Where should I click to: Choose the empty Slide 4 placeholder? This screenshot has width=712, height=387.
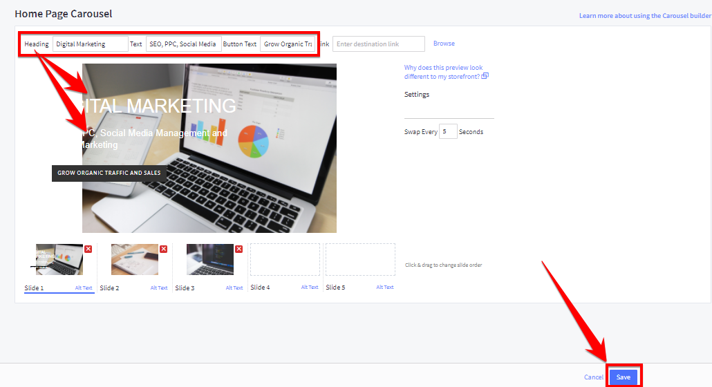(285, 260)
